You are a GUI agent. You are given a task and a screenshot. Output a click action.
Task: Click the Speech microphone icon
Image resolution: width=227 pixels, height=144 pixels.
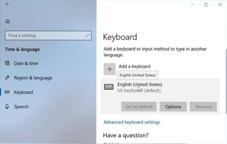(x=7, y=107)
